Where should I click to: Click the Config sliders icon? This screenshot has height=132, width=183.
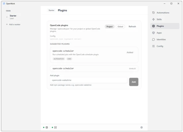153,46
